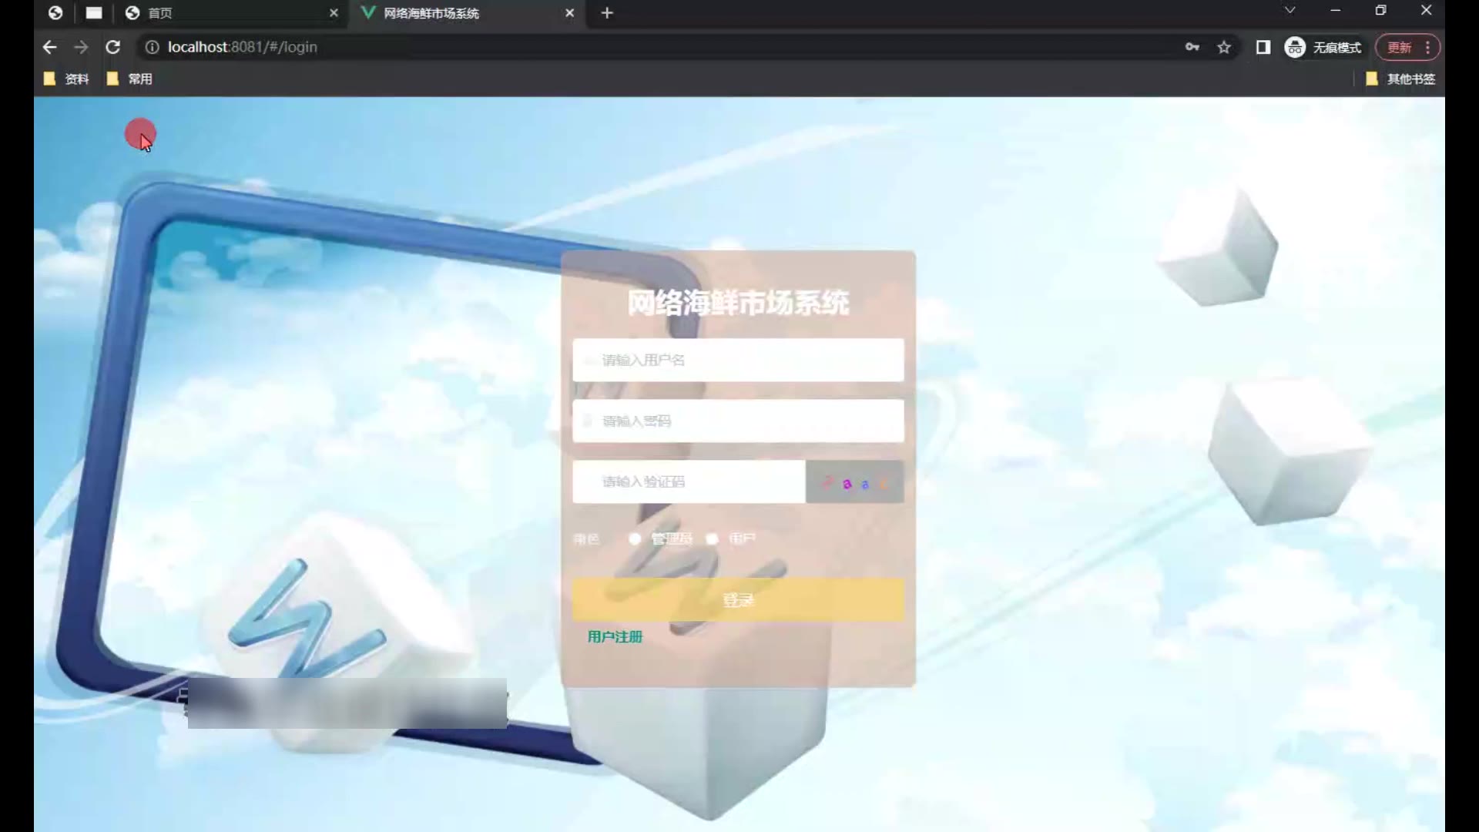Click the incognito mode profile icon

point(1295,47)
